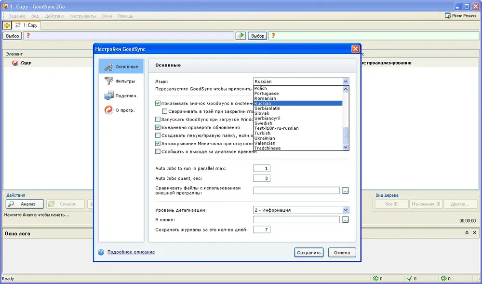Screen dimensions: 482x284
Task: Click language list scroll up arrow
Action: [346, 89]
